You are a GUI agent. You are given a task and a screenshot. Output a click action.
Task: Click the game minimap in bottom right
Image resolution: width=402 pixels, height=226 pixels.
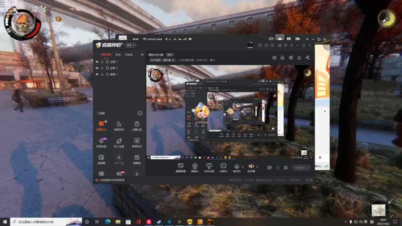click(379, 210)
